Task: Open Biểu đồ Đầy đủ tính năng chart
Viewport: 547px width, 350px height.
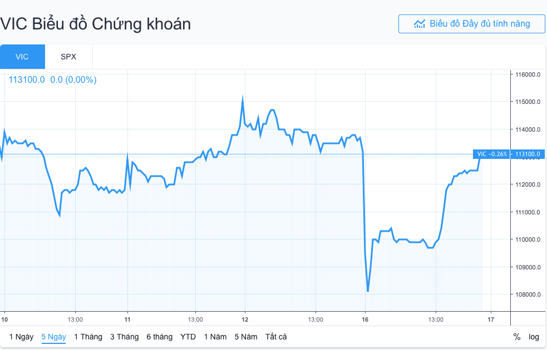Action: [471, 24]
